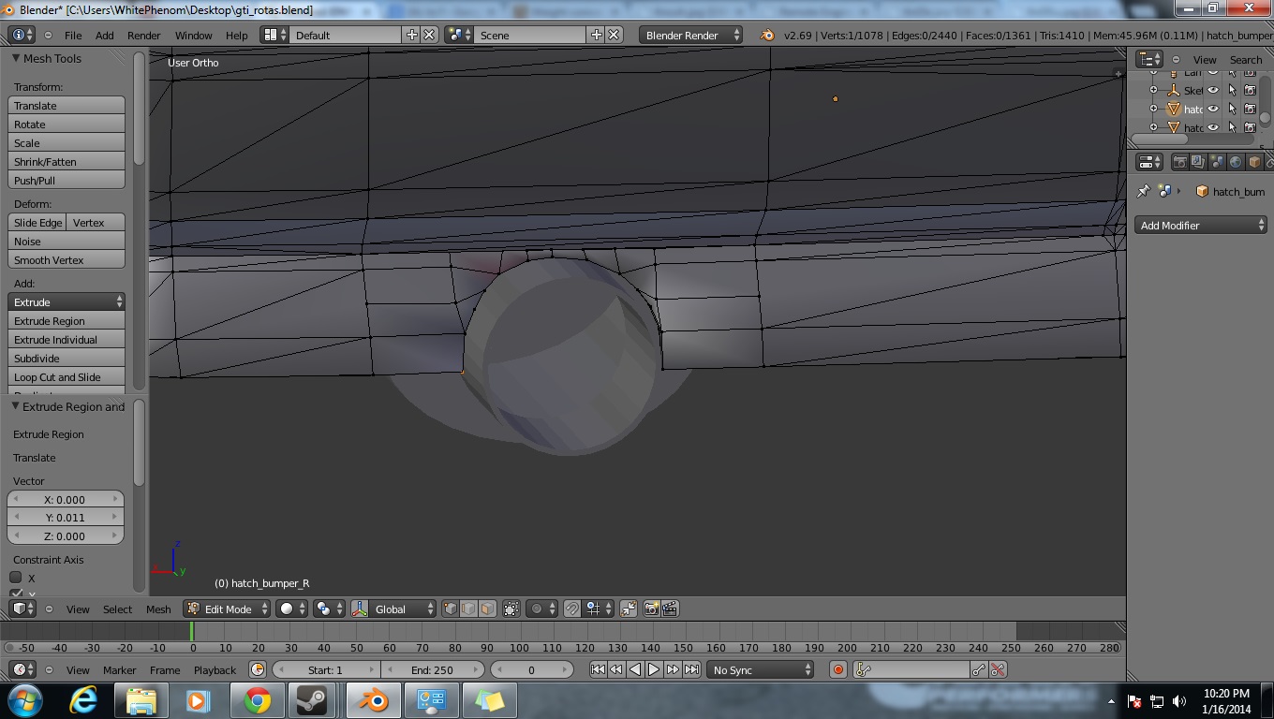Open World properties tab
Screen dimensions: 1274x719
point(1236,162)
